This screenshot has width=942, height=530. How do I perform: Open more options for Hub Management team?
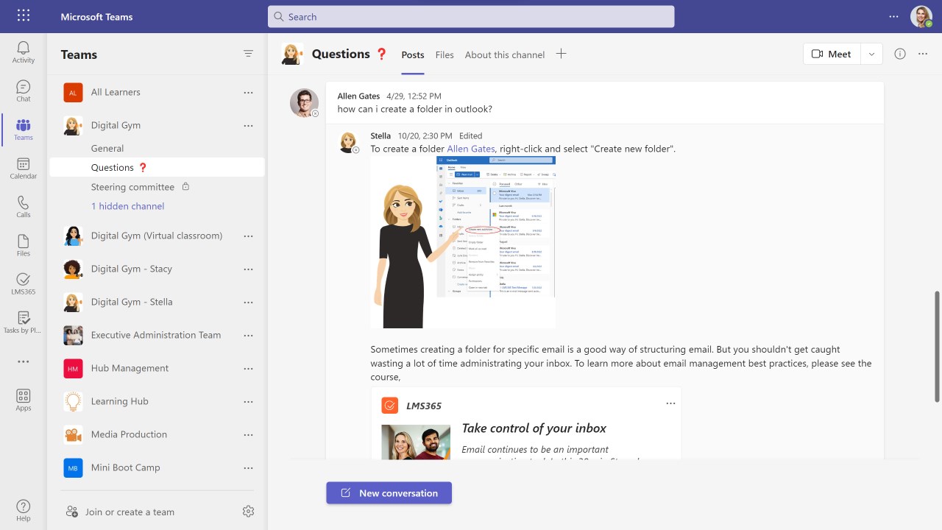tap(248, 368)
